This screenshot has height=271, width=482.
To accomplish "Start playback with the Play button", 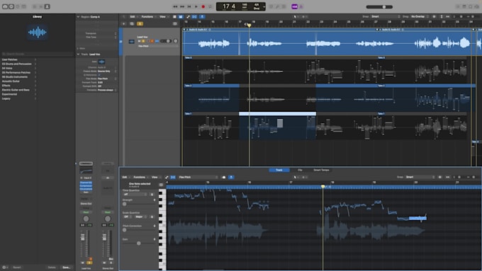I will 196,6.
